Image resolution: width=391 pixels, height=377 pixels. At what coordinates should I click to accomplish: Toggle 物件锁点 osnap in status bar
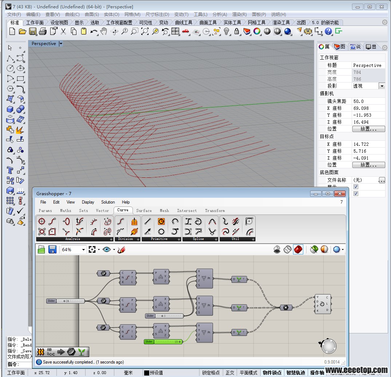click(x=272, y=373)
